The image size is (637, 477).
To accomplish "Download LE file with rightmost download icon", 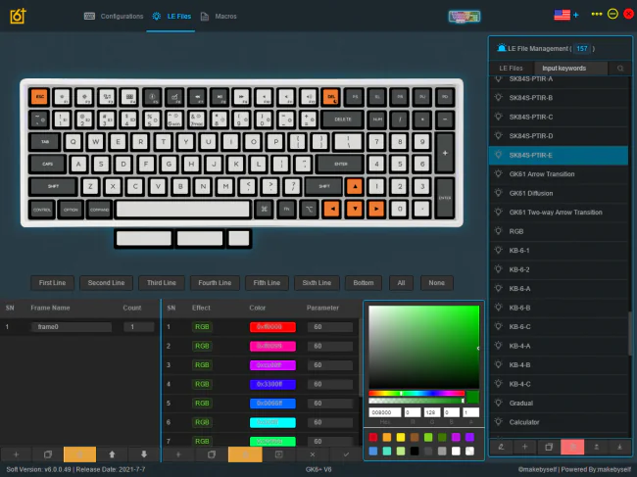I will pos(619,447).
